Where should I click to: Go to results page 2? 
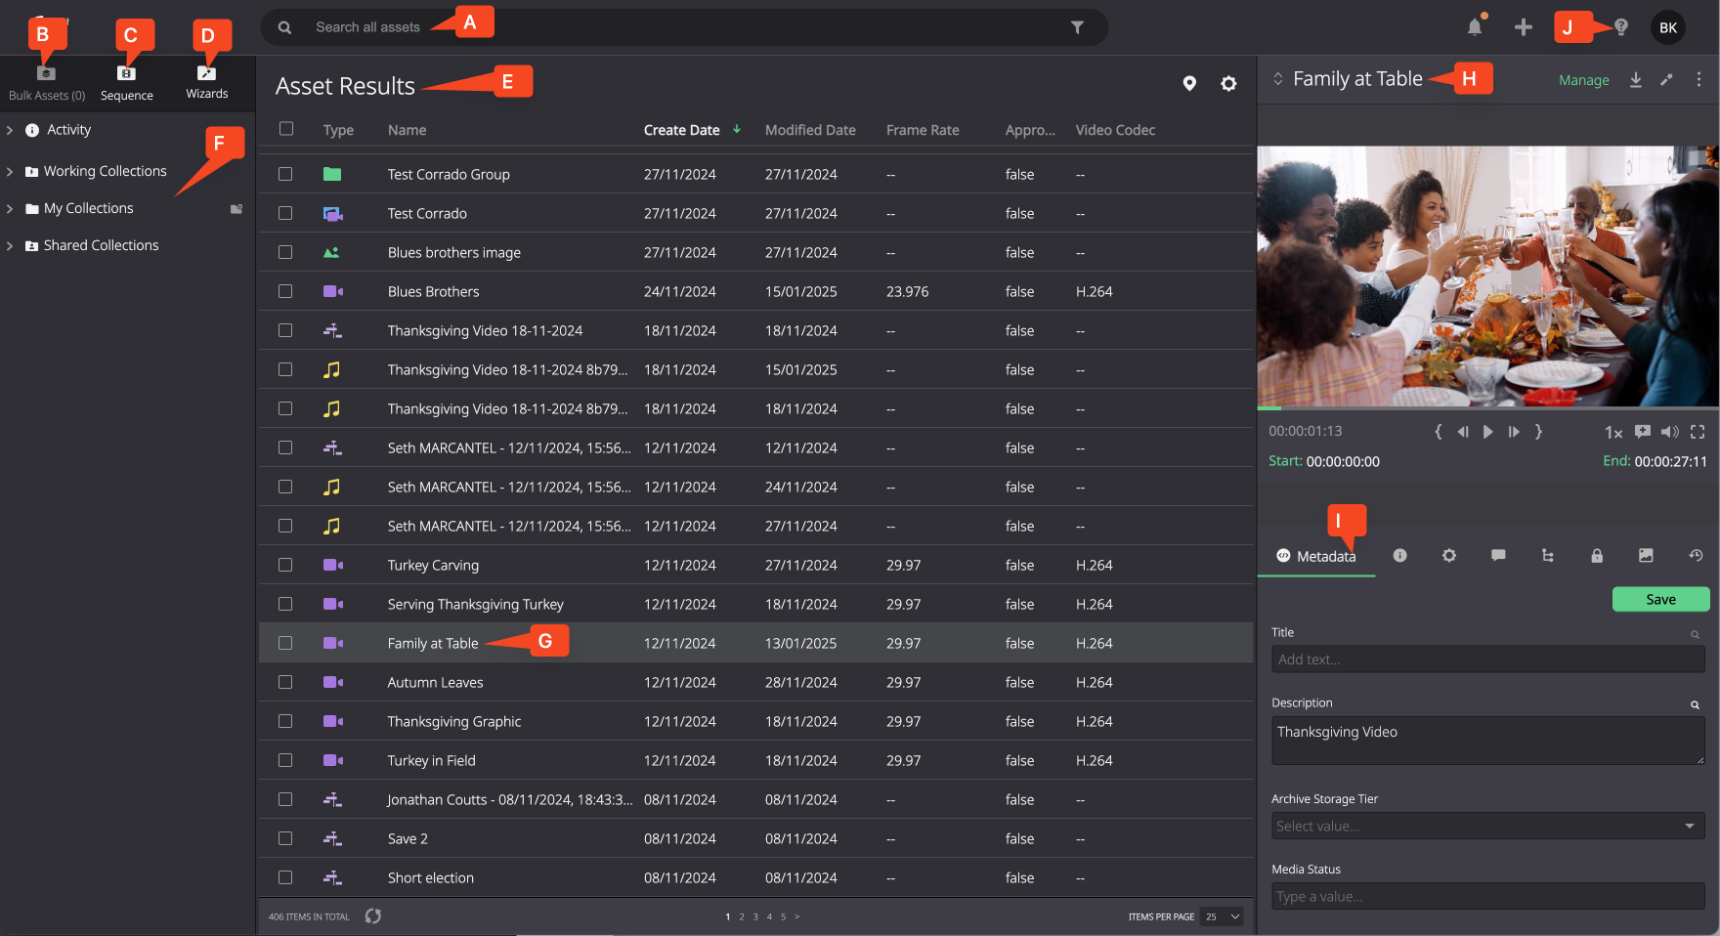coord(742,916)
